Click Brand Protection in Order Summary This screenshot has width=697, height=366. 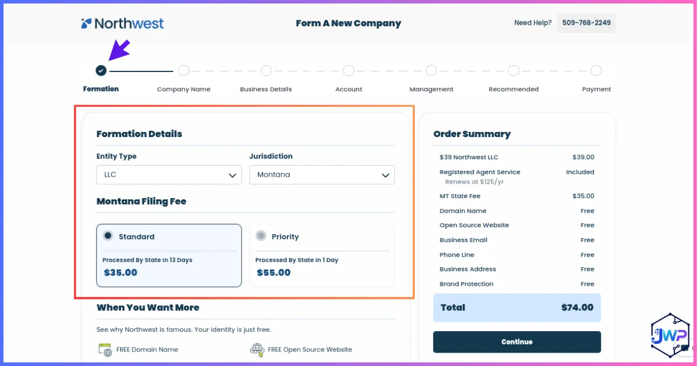[x=466, y=284]
